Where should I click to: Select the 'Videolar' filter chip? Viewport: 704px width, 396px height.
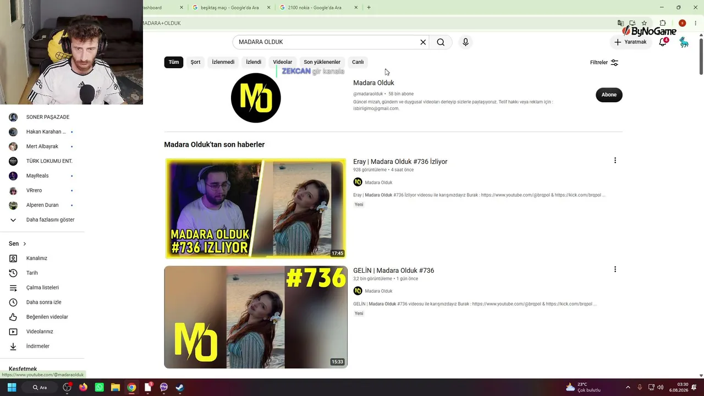click(283, 62)
